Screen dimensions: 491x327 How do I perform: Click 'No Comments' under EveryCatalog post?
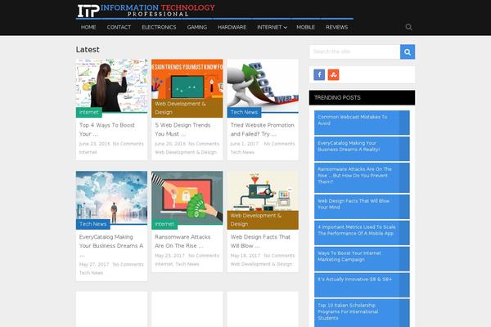point(128,264)
